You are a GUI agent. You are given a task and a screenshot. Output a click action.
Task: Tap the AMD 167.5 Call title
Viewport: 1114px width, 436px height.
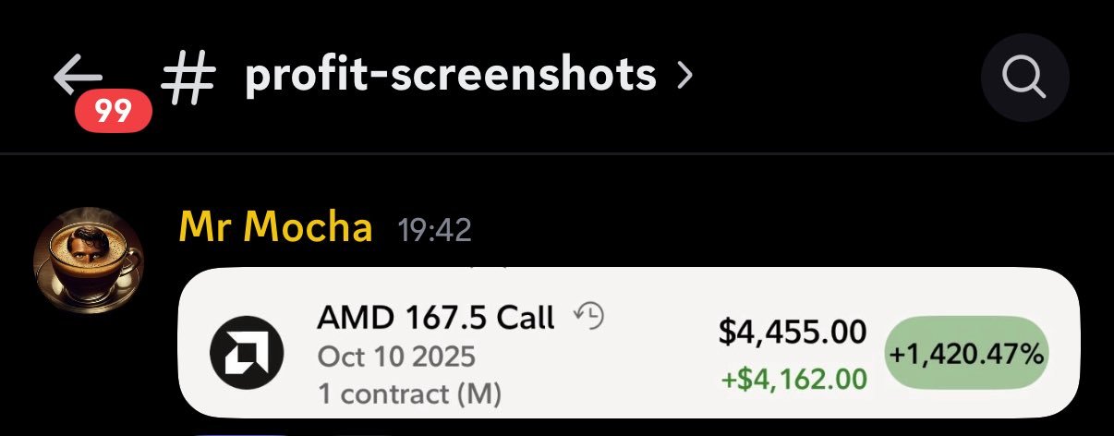click(435, 318)
